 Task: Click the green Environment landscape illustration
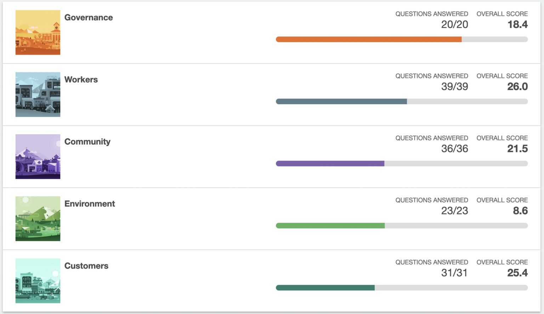tap(38, 219)
